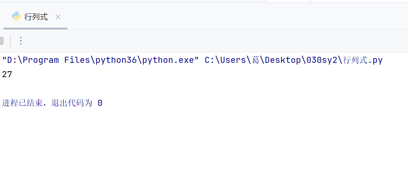This screenshot has width=408, height=186.
Task: Click the grey Stop button at toolbar edge
Action: (1, 41)
